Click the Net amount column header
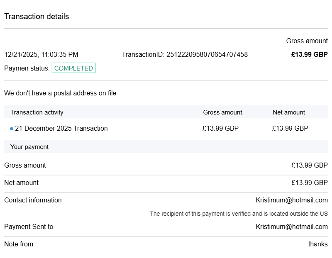 [289, 112]
